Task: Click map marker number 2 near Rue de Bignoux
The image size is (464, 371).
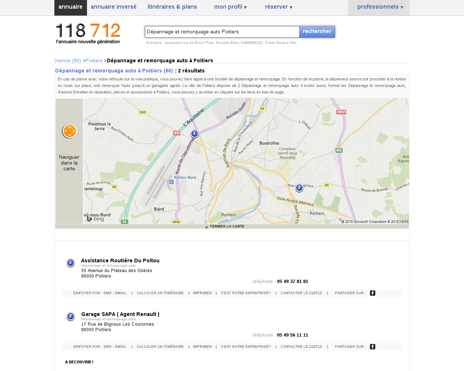Action: pyautogui.click(x=299, y=188)
